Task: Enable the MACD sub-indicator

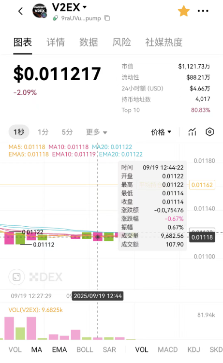Action: [x=168, y=349]
